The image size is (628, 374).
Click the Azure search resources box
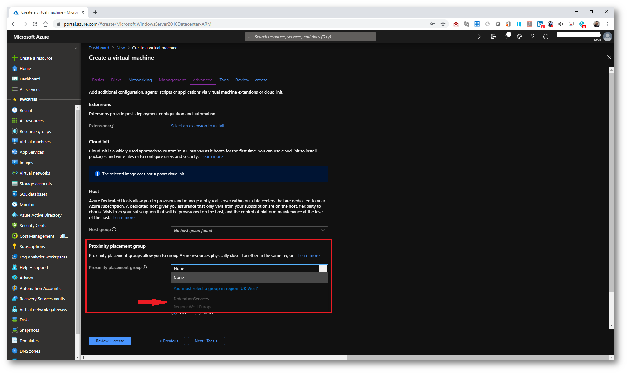[x=310, y=37]
